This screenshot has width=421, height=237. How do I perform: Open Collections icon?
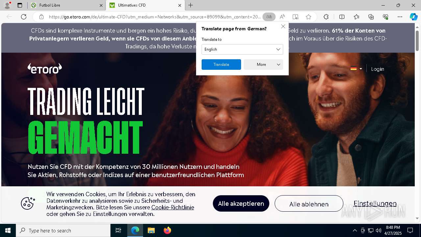(371, 17)
